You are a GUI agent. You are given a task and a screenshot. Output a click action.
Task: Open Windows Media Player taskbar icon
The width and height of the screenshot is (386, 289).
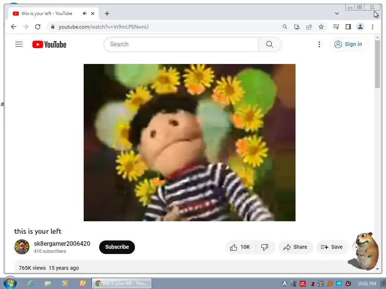click(x=65, y=283)
